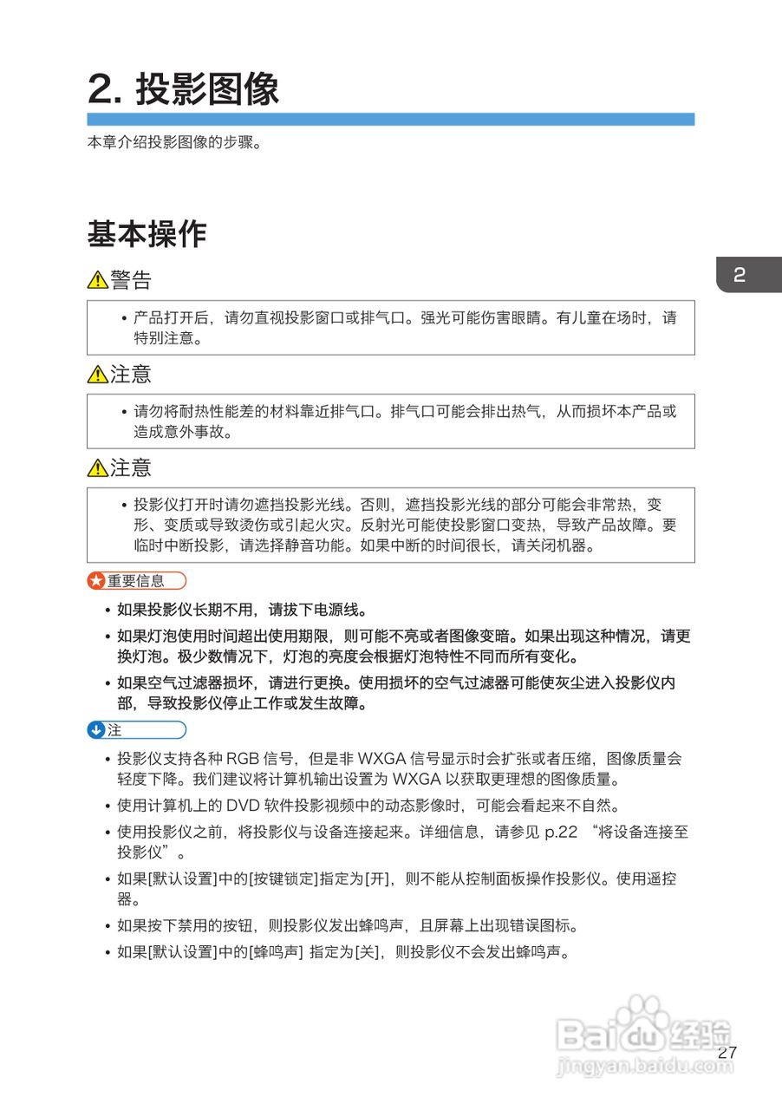Click the bullet 如果灯泡使用时间超出使用期限
Screen dimensions: 782x1110
coord(404,646)
